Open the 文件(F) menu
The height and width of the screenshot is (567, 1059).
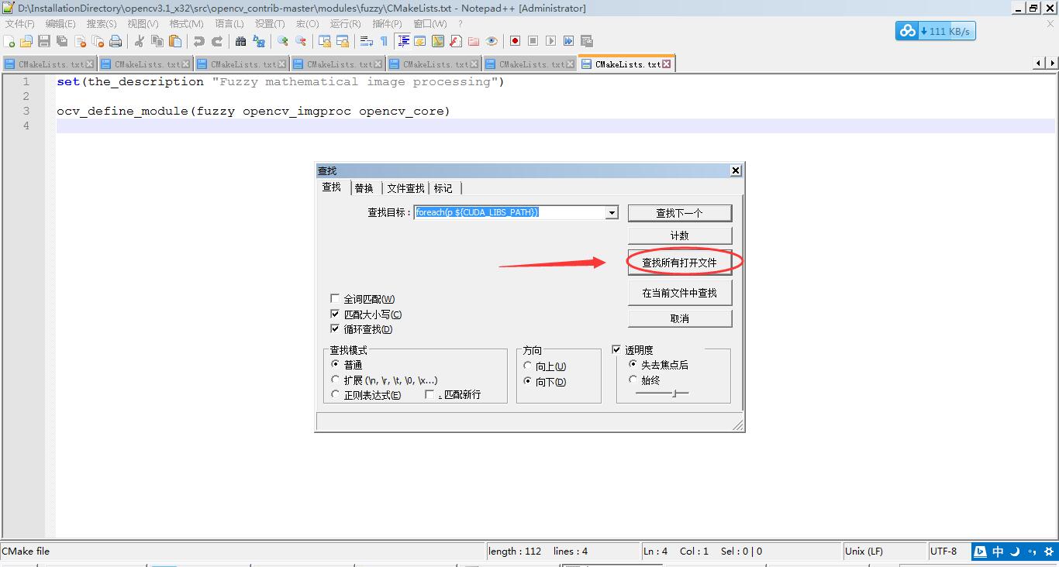click(19, 24)
